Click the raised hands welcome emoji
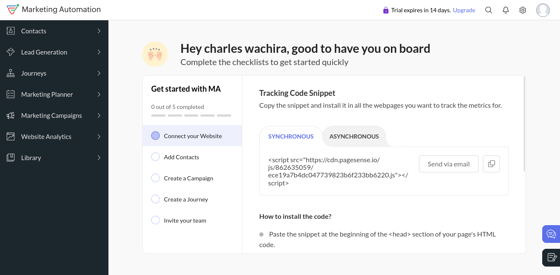Screen dimensions: 560x275 click(155, 54)
